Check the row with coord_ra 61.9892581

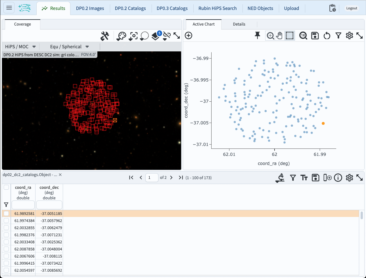pos(6,214)
